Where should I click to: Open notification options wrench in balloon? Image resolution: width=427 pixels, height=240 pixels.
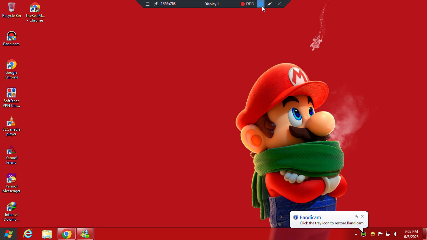357,216
